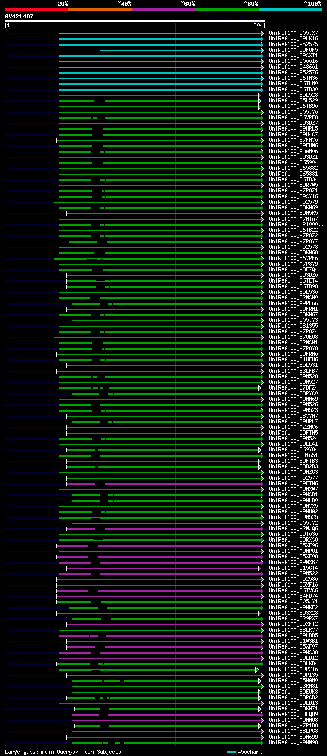
Task: Click the arrowhead of the UniRef100_B9SX28 row
Action: 260,613
